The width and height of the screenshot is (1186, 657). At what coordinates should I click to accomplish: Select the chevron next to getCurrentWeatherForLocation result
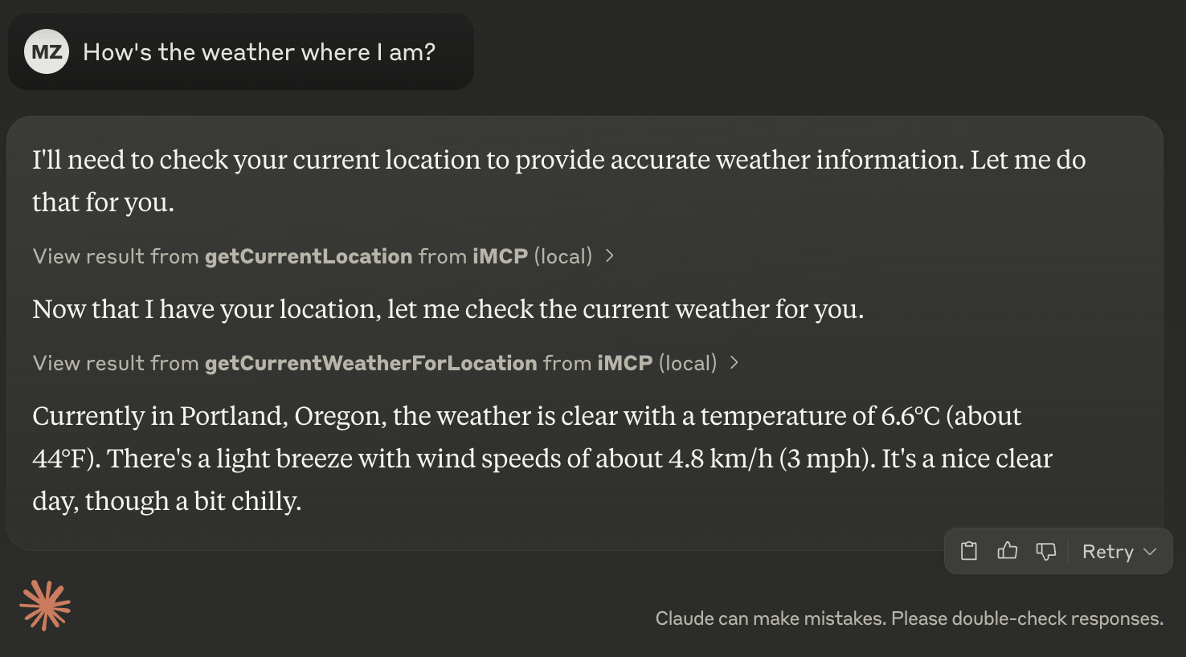pyautogui.click(x=733, y=362)
